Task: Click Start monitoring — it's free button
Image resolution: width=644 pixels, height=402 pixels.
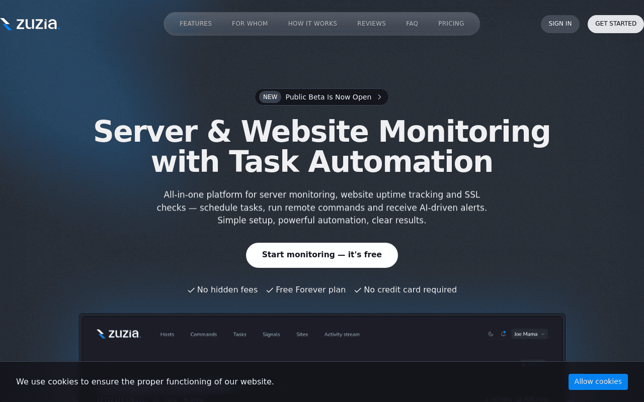Action: [x=322, y=255]
